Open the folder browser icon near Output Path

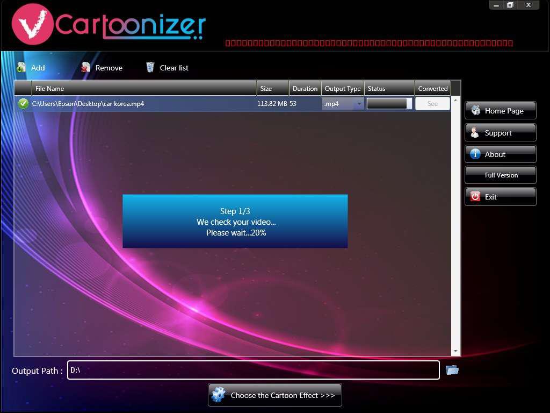click(x=452, y=370)
